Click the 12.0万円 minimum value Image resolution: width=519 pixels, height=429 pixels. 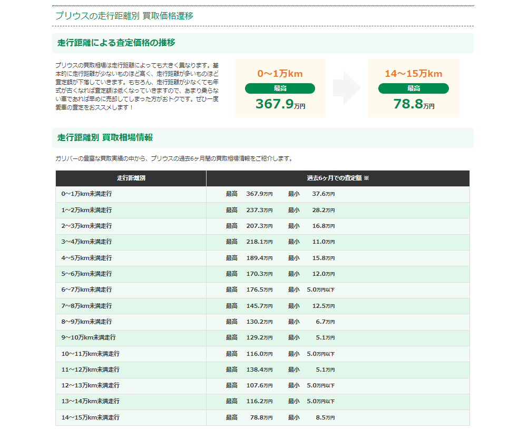click(324, 274)
